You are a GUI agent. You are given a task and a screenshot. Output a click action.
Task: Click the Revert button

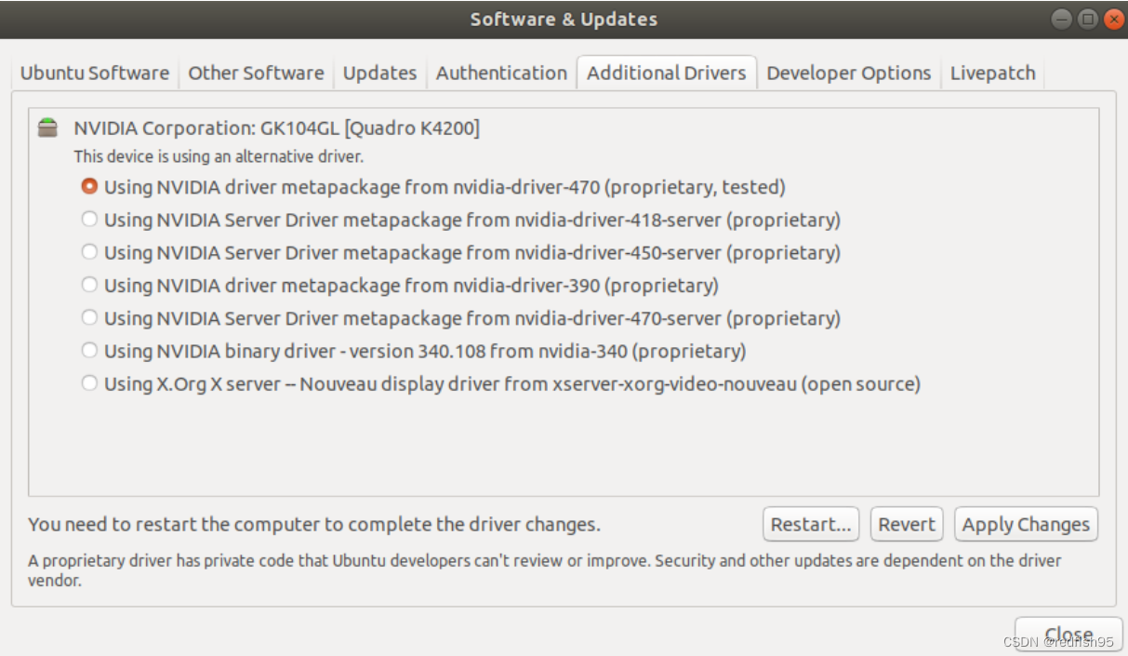[x=907, y=524]
